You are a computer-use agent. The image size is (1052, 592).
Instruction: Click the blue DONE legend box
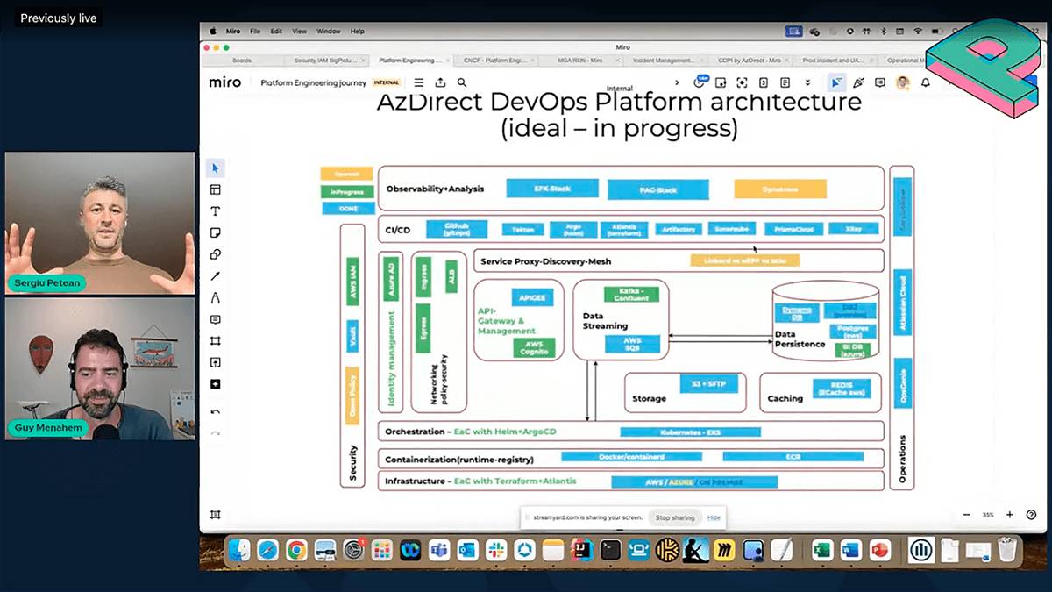point(346,209)
